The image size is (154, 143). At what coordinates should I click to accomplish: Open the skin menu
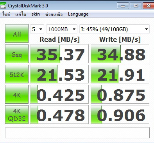(x=36, y=14)
